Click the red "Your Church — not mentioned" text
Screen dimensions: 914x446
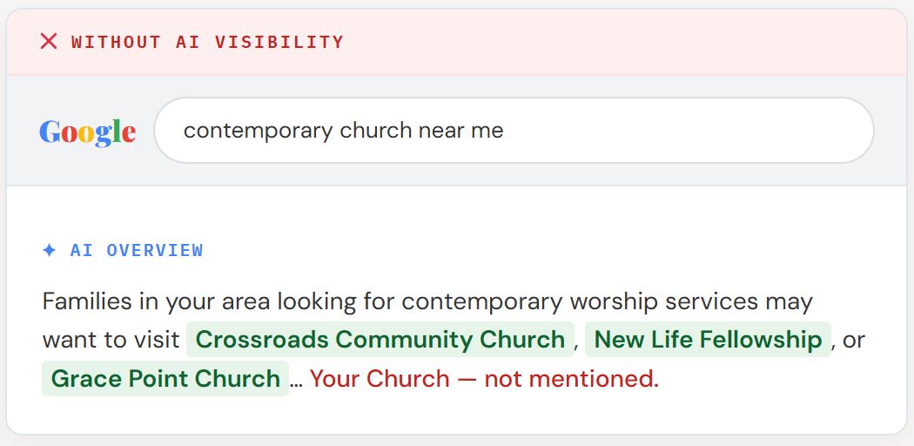coord(484,379)
